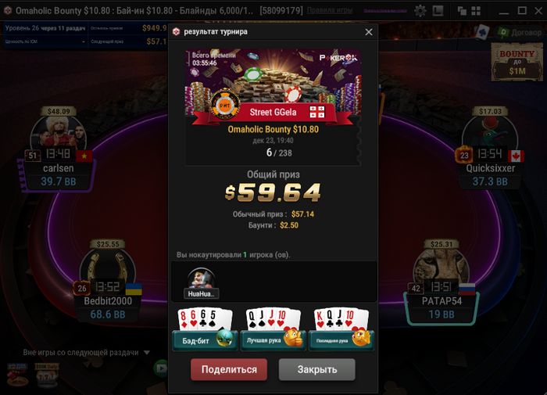This screenshot has height=395, width=547.
Task: Open the last hand replay button
Action: click(x=341, y=329)
